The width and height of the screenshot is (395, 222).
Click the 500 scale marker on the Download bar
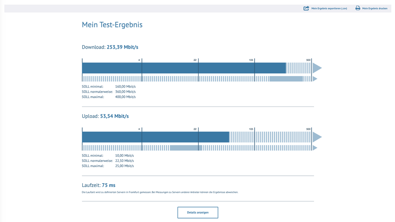(308, 60)
